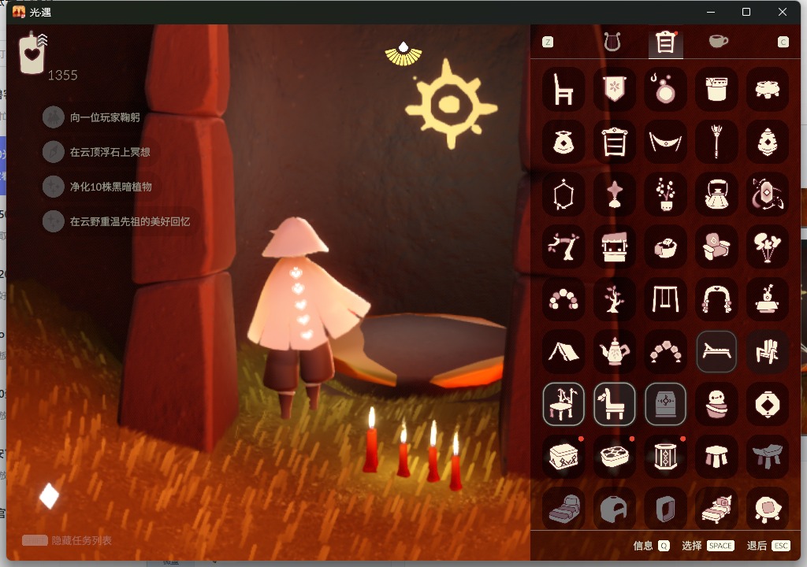Tap the glowing sun emblem above the character

451,105
